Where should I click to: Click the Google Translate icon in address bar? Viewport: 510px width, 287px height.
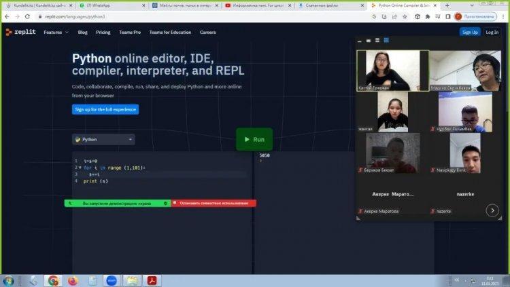(x=374, y=16)
